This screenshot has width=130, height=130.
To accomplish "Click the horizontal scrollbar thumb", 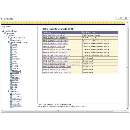I will click(58, 111).
